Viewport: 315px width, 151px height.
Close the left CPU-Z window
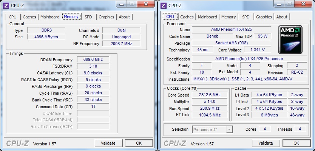coord(146,4)
